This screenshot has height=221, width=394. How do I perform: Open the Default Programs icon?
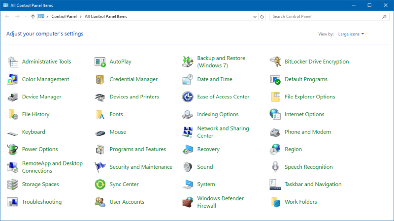[x=275, y=79]
